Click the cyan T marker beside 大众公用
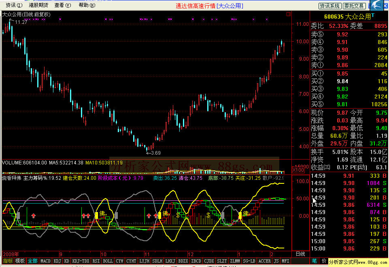 pos(373,16)
